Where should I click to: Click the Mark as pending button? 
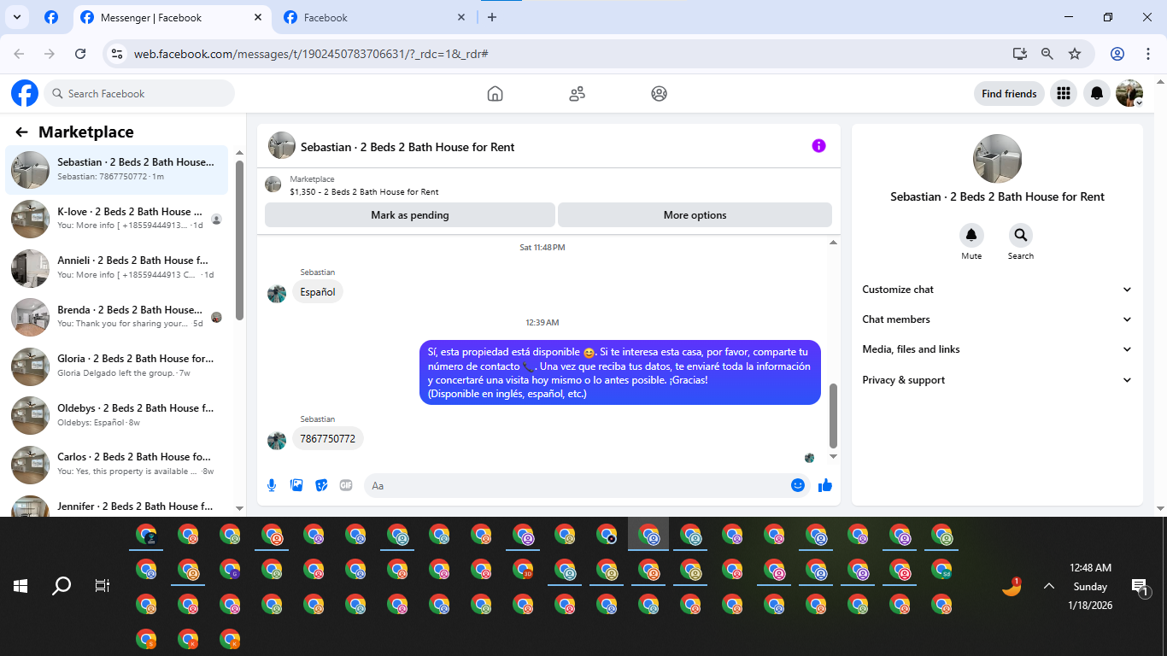[410, 215]
